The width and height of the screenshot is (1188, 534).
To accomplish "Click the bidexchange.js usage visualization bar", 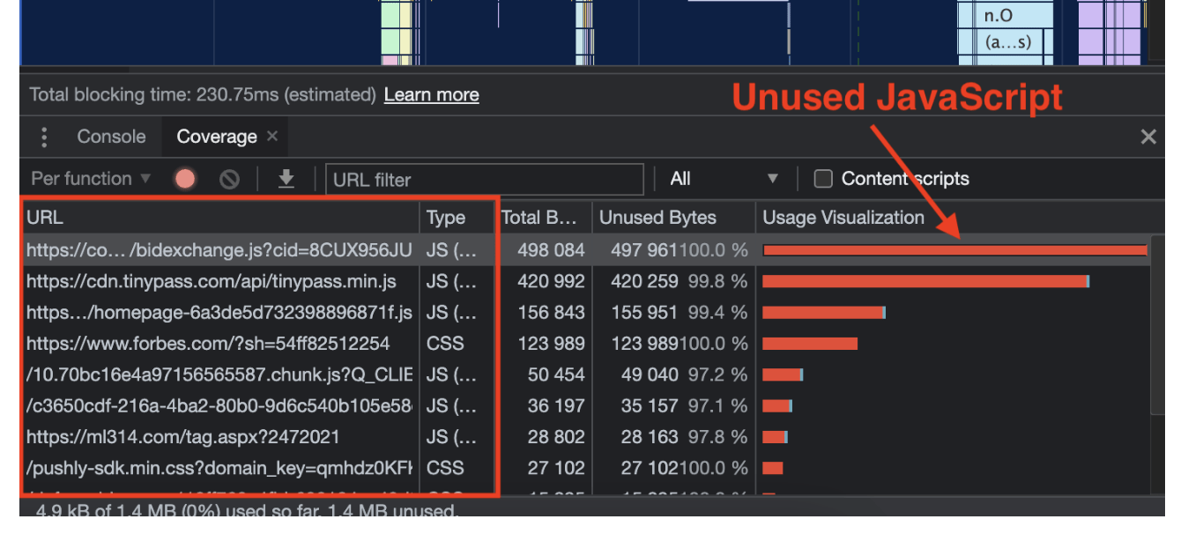I will coord(954,250).
